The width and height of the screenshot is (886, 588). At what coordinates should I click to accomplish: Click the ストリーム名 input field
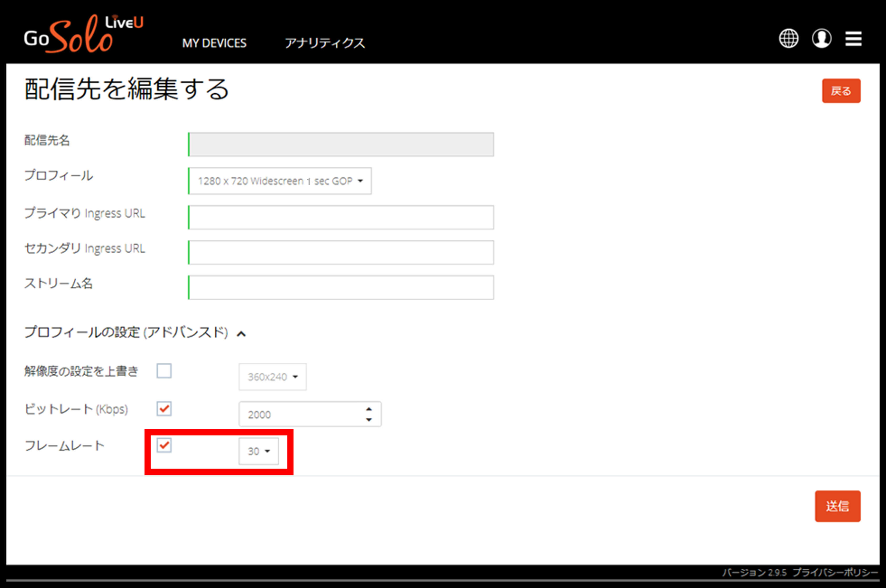341,288
